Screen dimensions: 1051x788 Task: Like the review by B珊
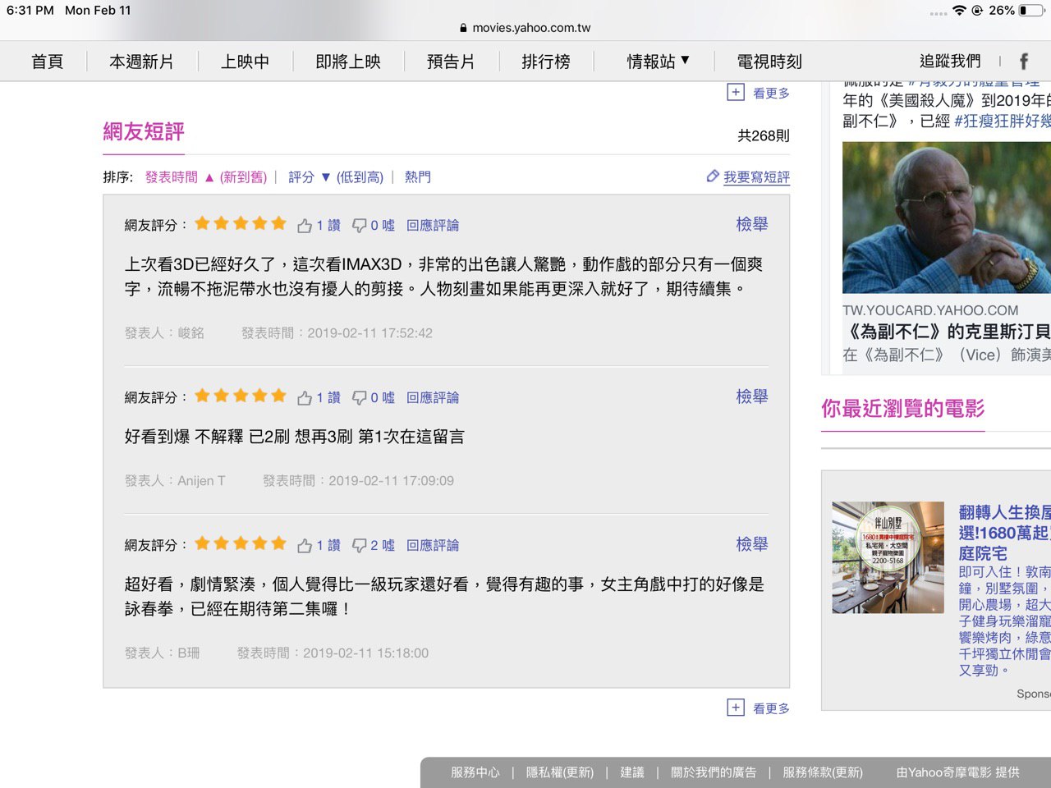click(x=305, y=545)
